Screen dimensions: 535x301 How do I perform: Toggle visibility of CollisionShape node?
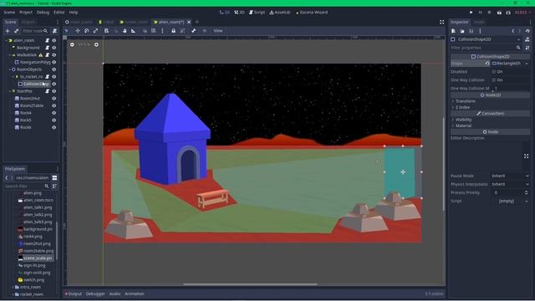coord(53,84)
